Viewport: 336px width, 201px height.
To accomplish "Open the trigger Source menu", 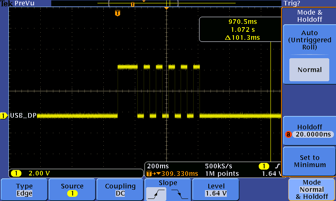I will [72, 189].
